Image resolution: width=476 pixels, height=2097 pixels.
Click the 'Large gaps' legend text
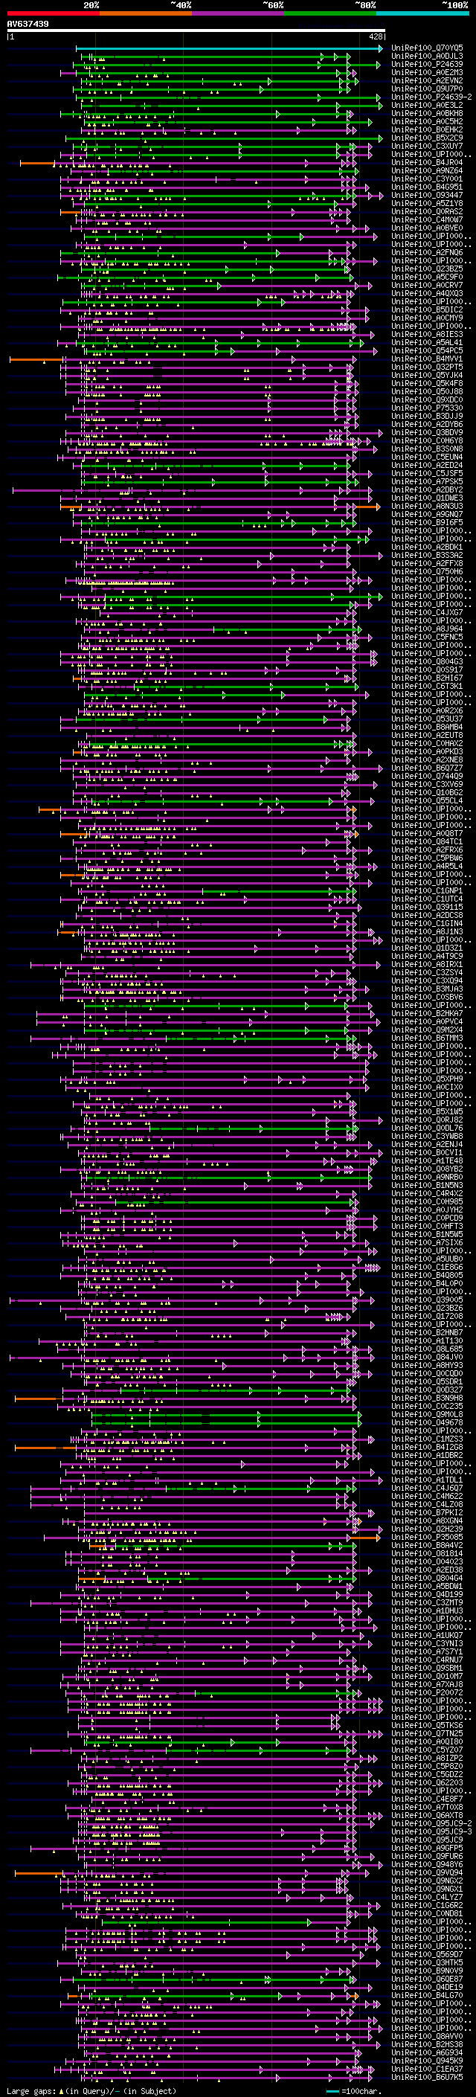[x=31, y=2091]
